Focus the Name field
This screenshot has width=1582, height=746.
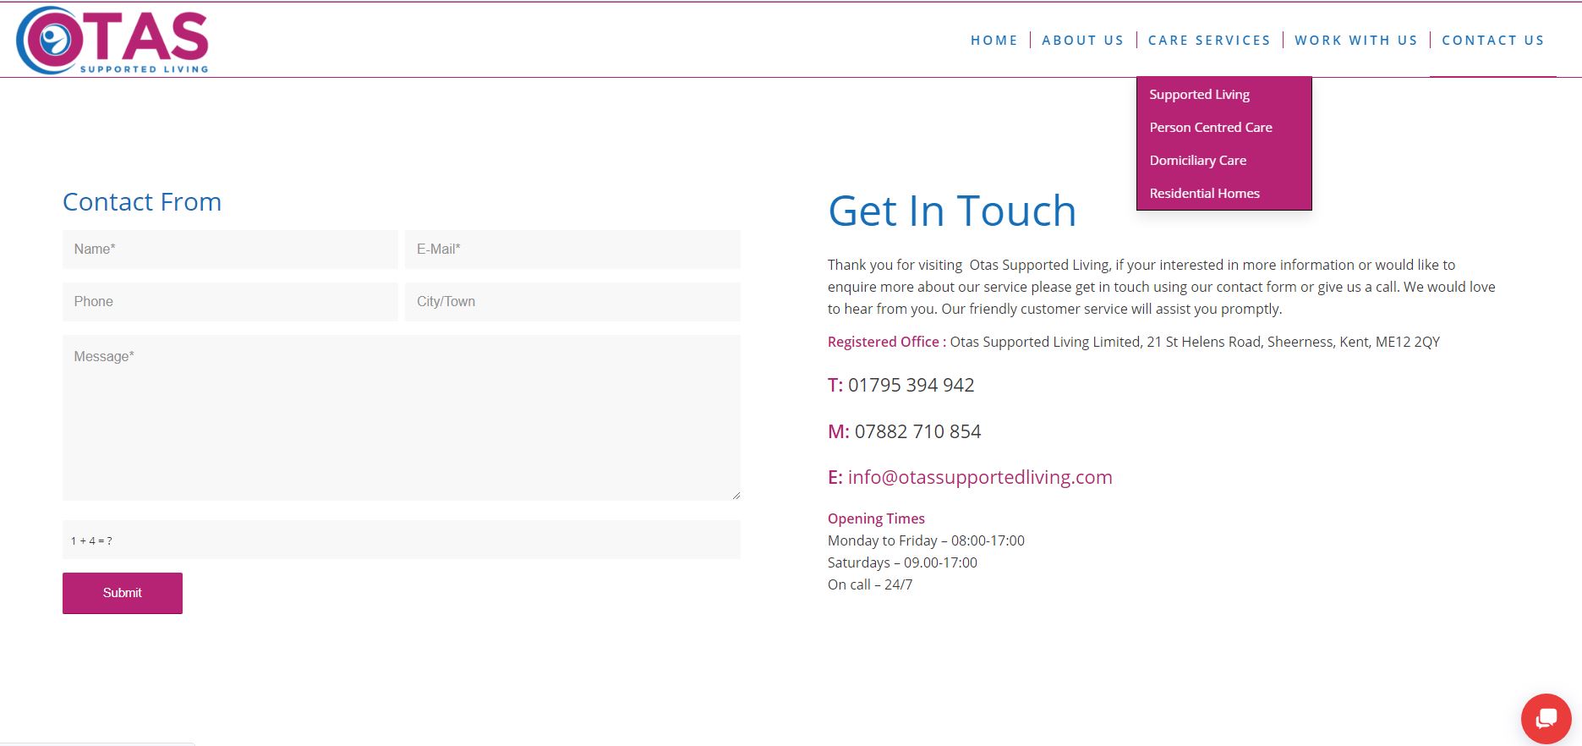coord(230,250)
